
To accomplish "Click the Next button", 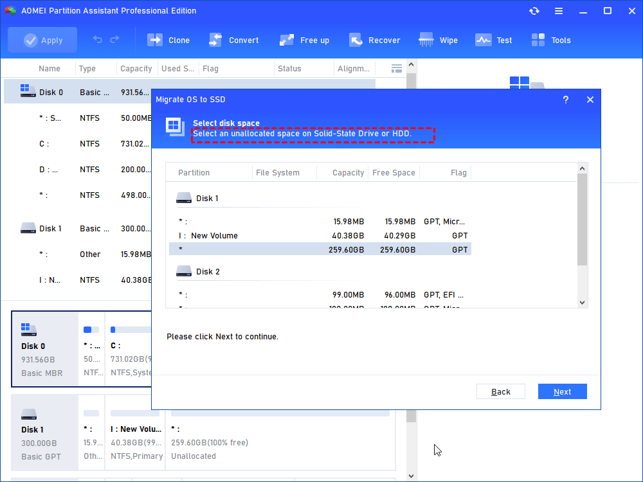I will click(x=562, y=391).
